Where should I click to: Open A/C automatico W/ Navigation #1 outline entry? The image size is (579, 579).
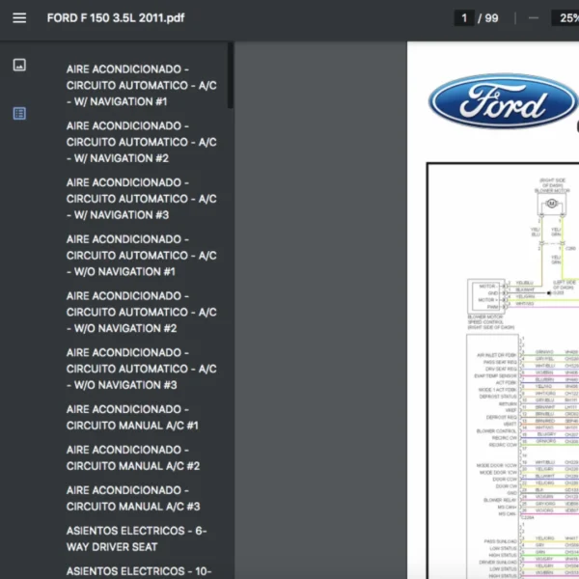pos(141,85)
